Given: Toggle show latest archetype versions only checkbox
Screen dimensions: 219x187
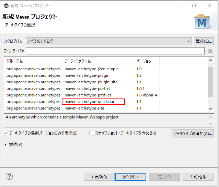Looking at the screenshot, I should coord(6,133).
